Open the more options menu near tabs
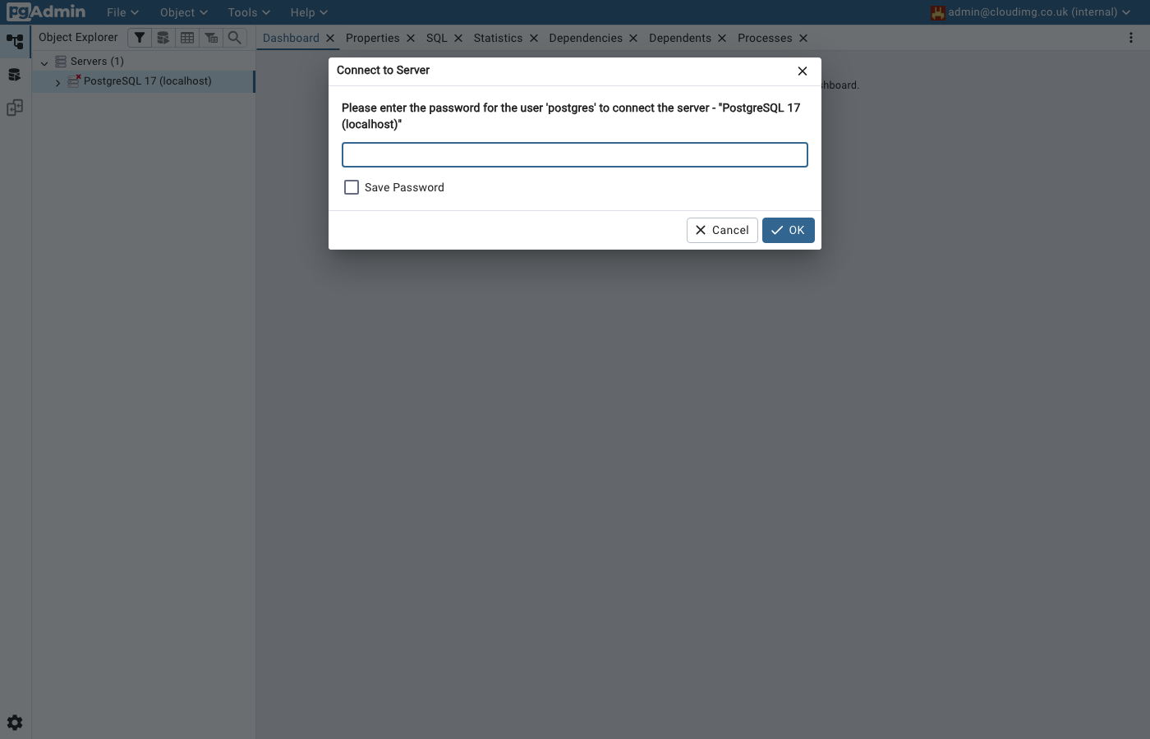1150x739 pixels. pyautogui.click(x=1130, y=38)
